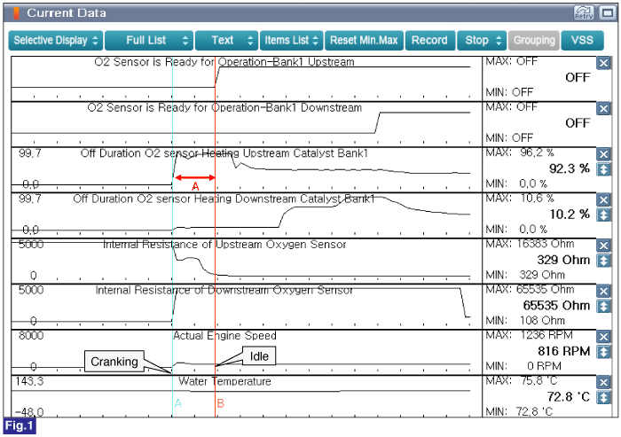Click the window maximize icon in title bar
The height and width of the screenshot is (437, 621).
tap(607, 12)
